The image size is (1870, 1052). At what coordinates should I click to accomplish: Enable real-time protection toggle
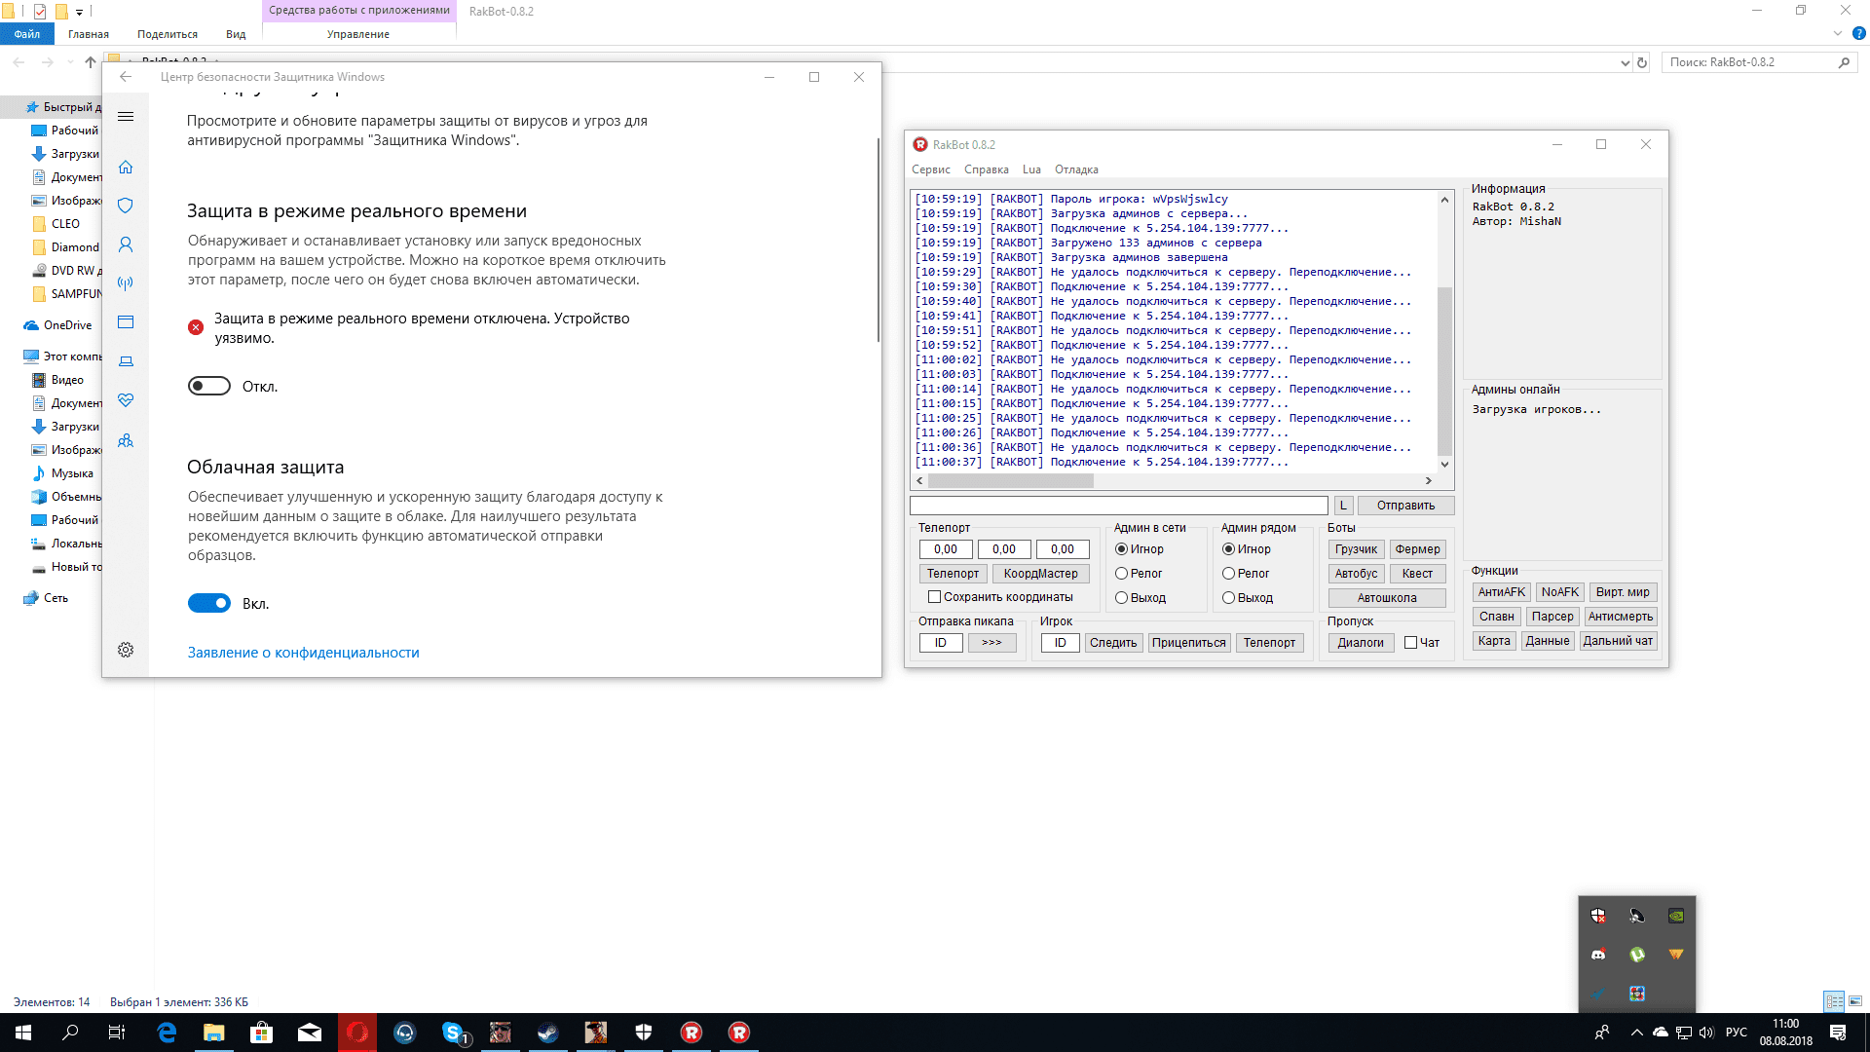click(x=209, y=387)
